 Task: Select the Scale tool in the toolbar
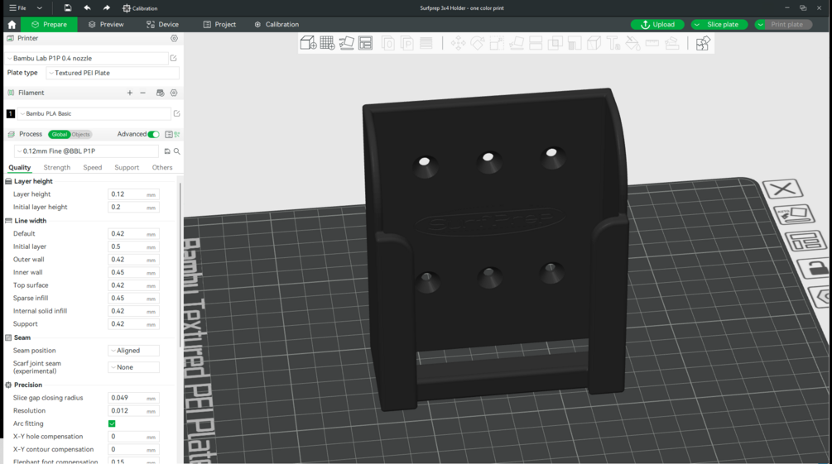pos(498,43)
